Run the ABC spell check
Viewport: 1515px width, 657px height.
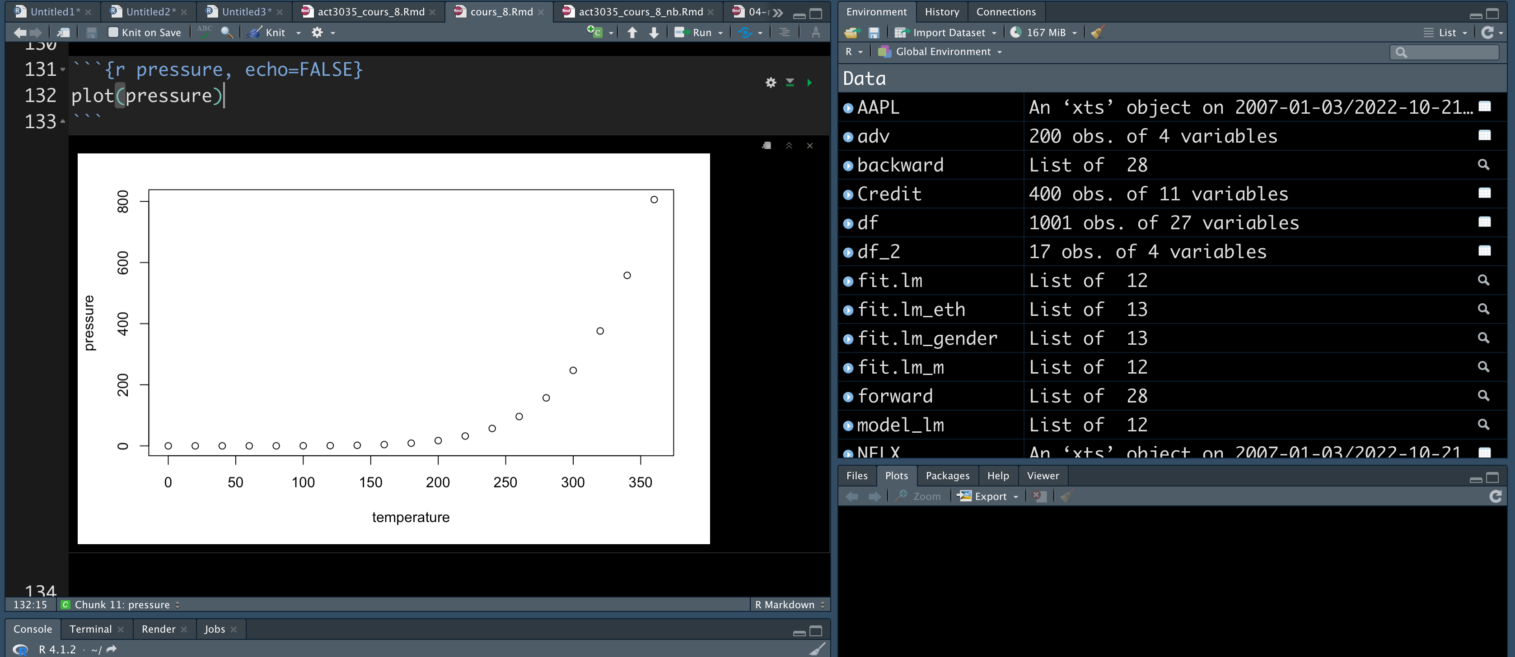coord(205,32)
